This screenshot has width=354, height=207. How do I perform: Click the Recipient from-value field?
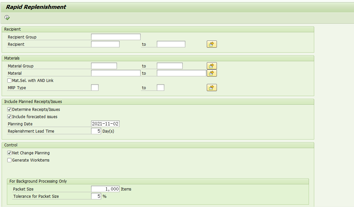pyautogui.click(x=105, y=44)
